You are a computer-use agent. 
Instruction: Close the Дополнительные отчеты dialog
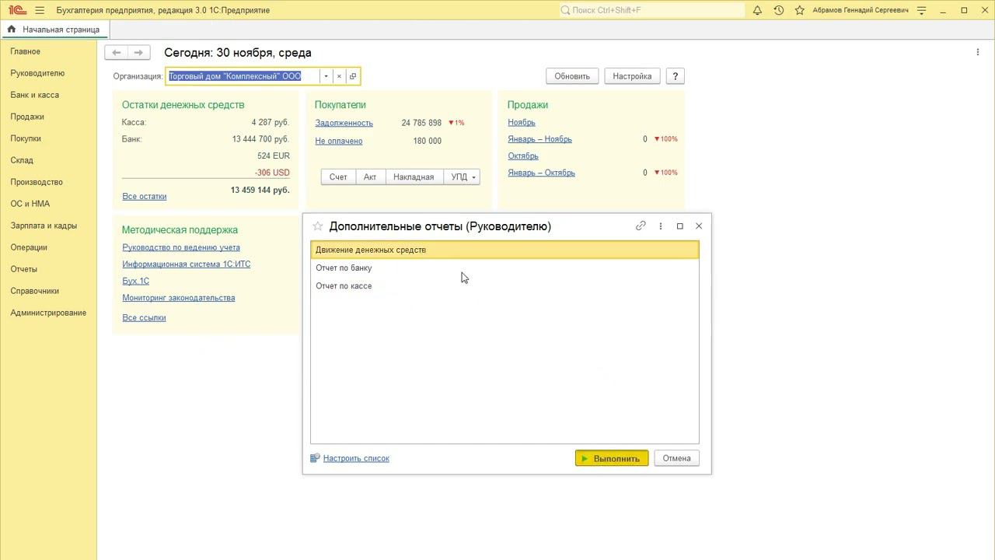(699, 226)
